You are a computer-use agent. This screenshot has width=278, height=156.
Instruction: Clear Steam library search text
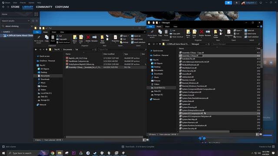(x=32, y=26)
